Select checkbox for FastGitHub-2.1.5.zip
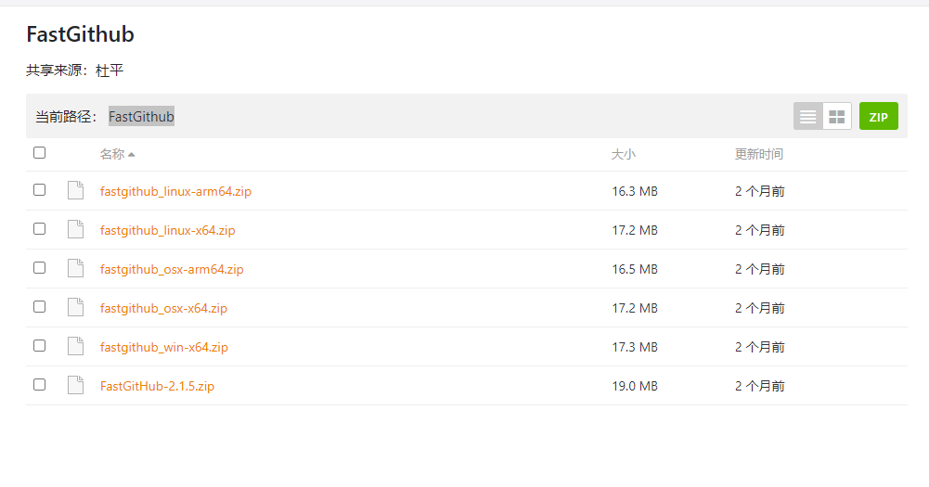This screenshot has height=487, width=929. coord(40,385)
